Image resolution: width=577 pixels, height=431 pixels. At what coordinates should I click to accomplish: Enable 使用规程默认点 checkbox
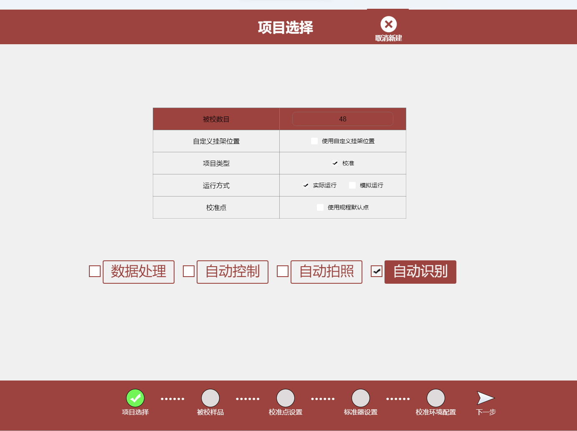point(320,207)
